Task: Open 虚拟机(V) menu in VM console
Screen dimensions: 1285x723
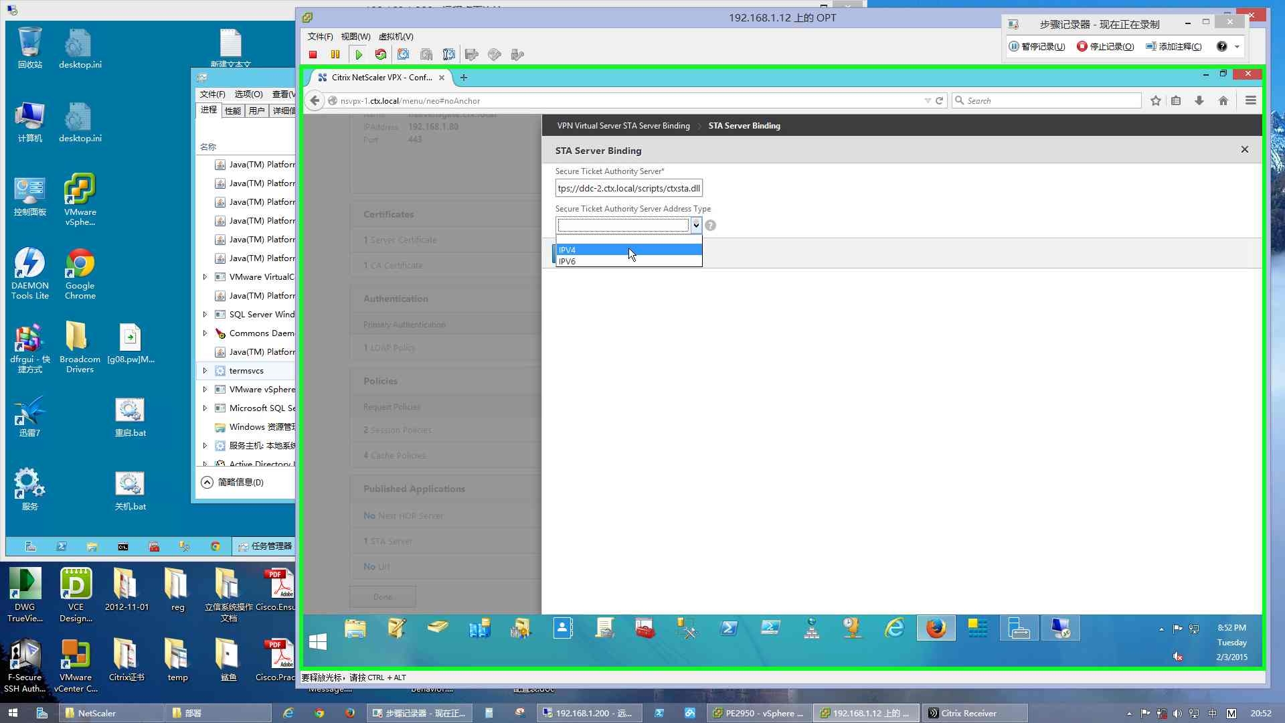Action: (396, 37)
